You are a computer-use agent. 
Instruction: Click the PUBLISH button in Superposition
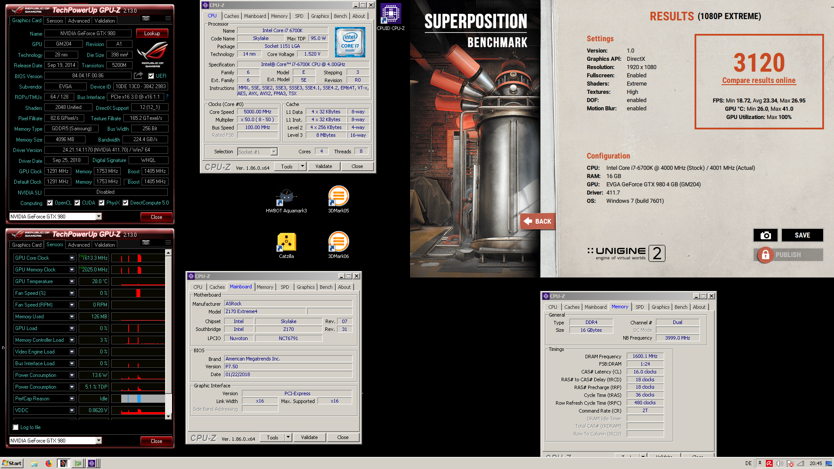click(x=789, y=255)
